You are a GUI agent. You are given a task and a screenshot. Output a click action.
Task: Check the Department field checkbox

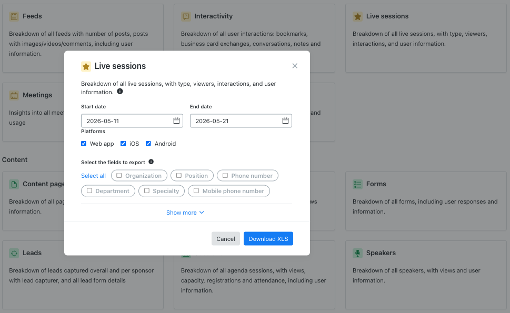89,191
